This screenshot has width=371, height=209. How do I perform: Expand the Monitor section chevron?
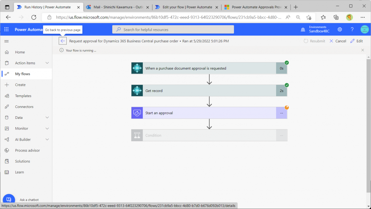tap(47, 128)
